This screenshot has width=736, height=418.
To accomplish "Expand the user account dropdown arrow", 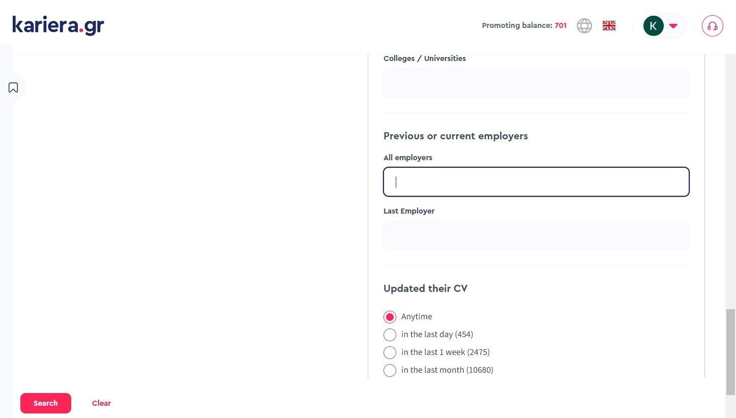I will (673, 26).
